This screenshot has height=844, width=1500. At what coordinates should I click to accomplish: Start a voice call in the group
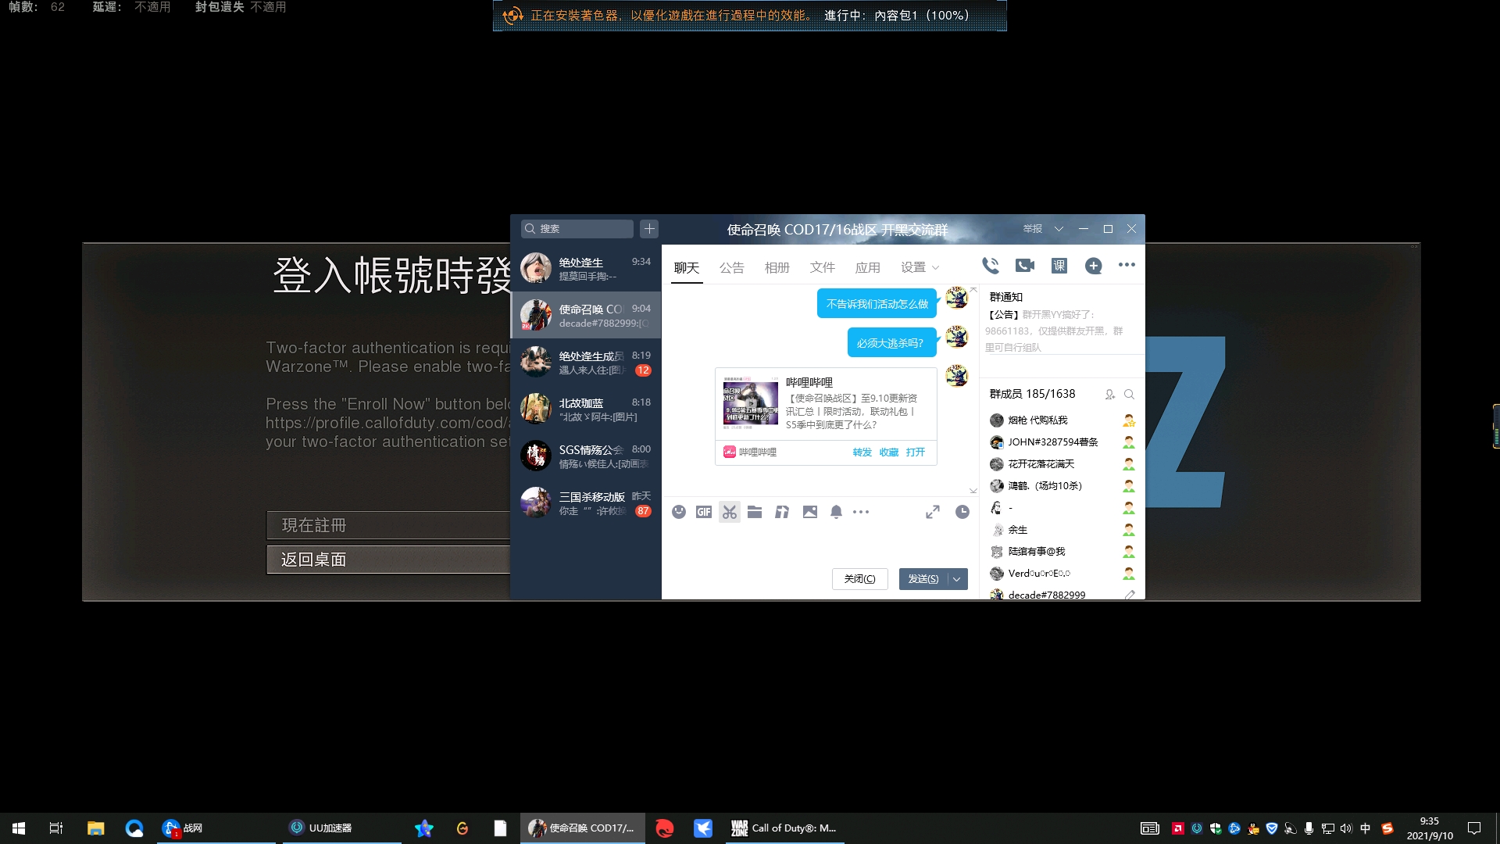coord(990,266)
